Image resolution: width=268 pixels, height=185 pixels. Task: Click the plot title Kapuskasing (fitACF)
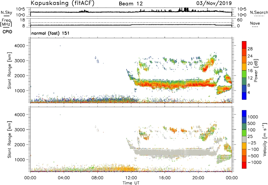point(62,3)
